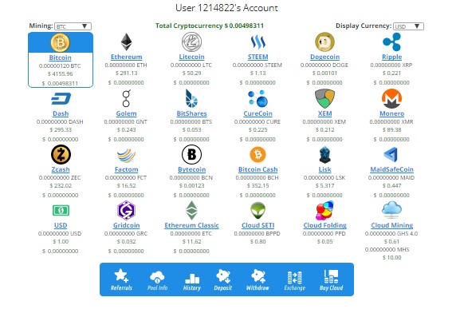Go to the Cloud Folding text link
Image resolution: width=464 pixels, height=321 pixels.
(x=324, y=225)
